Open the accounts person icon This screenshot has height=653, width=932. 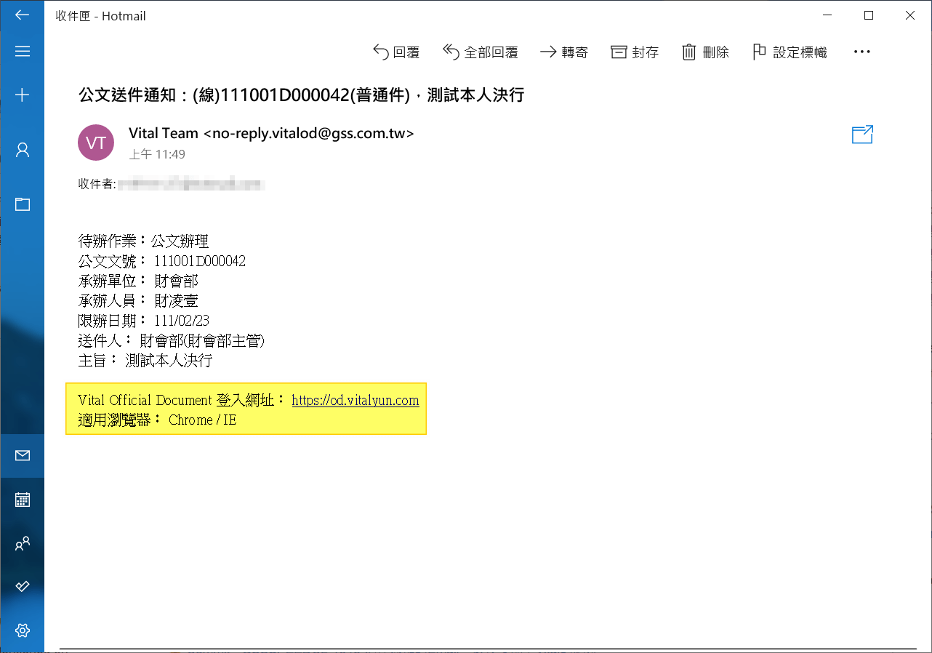tap(22, 150)
